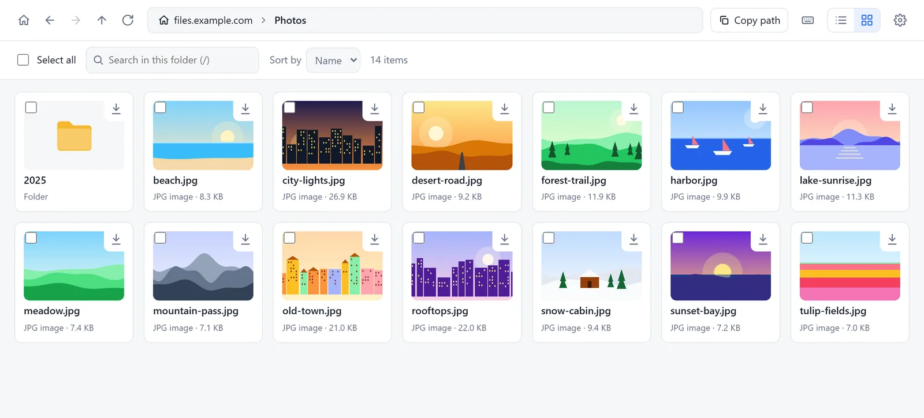This screenshot has width=924, height=418.
Task: Check the box on beach.jpg
Action: (x=161, y=107)
